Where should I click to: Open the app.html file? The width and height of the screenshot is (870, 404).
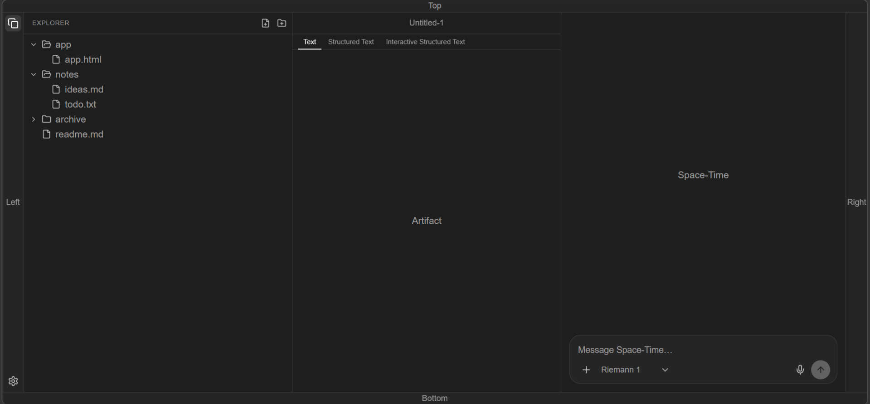(83, 59)
